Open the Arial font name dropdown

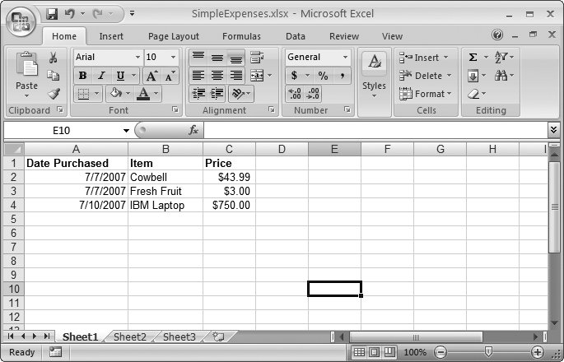[x=138, y=57]
